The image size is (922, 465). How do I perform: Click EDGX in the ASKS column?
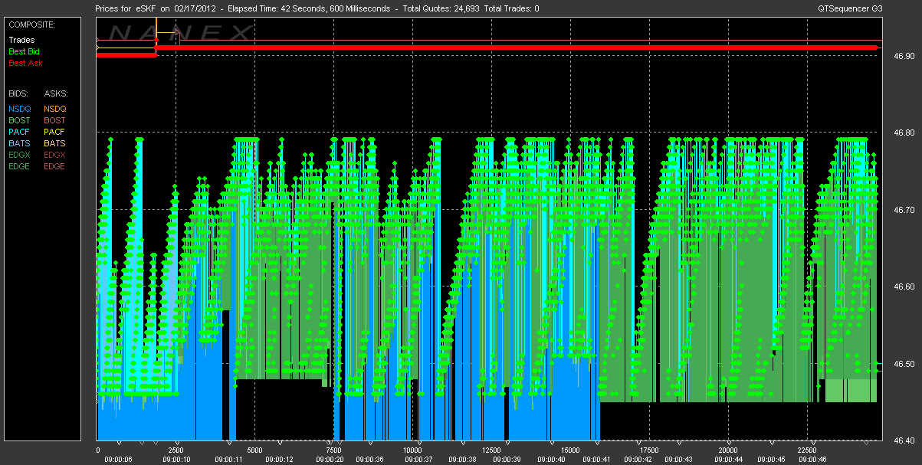point(55,155)
